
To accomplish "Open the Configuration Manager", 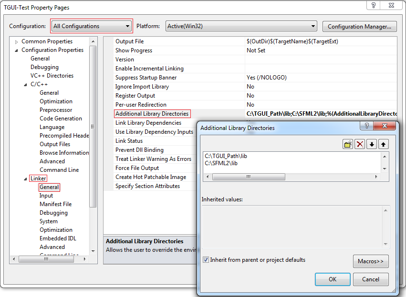I will 359,26.
